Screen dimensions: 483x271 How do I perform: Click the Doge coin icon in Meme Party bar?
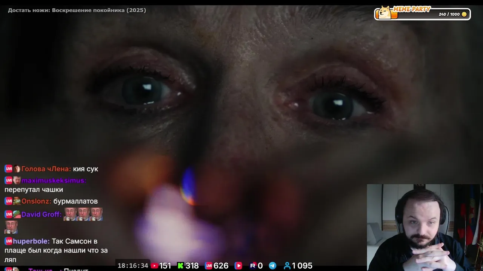tap(385, 12)
